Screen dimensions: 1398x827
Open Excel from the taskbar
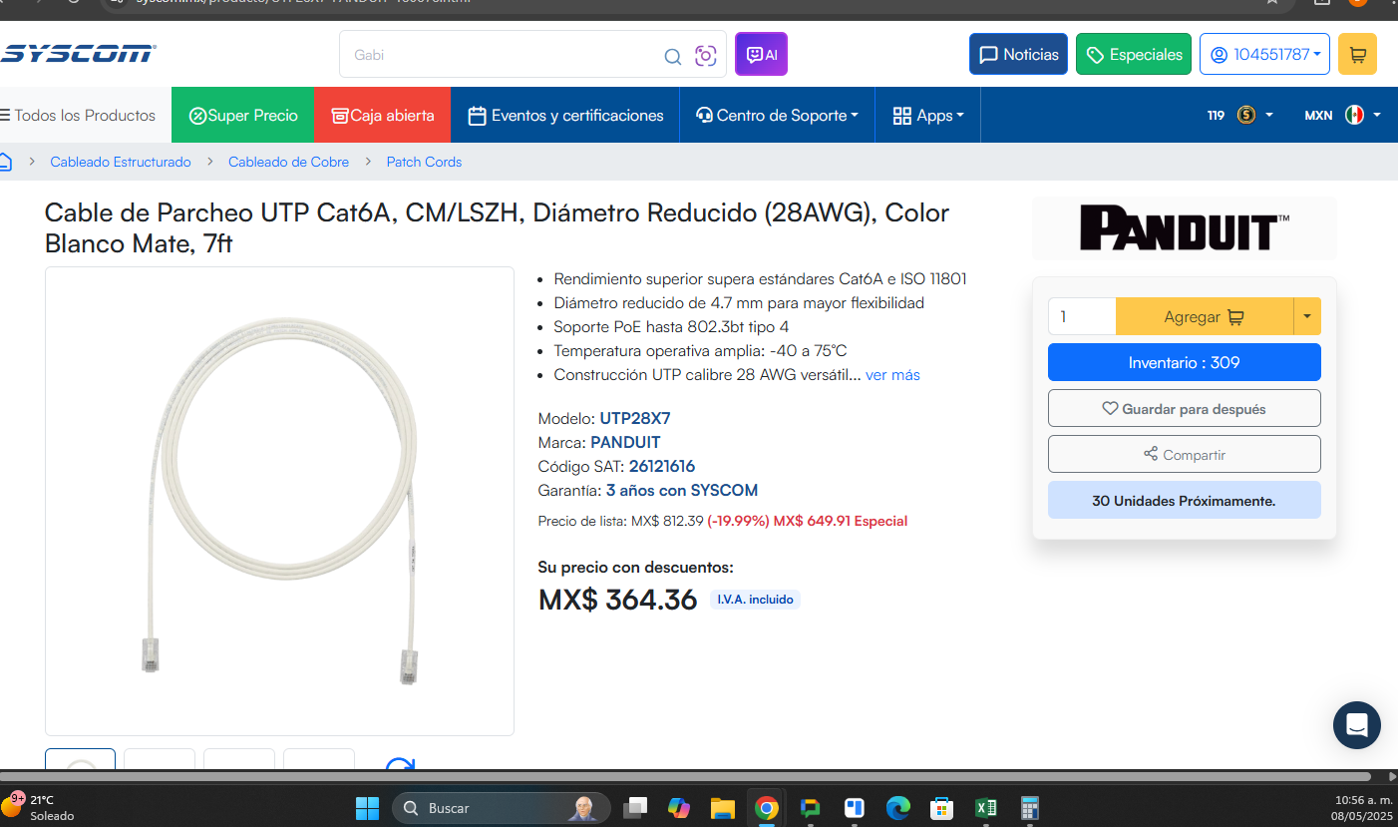[x=985, y=808]
